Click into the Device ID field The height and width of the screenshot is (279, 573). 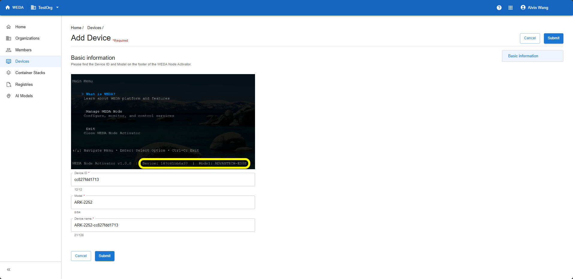[163, 179]
